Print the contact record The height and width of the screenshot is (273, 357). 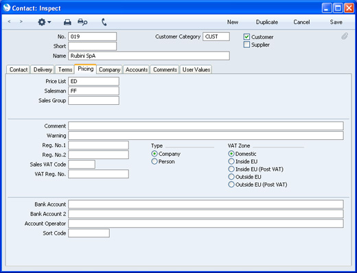(x=67, y=22)
